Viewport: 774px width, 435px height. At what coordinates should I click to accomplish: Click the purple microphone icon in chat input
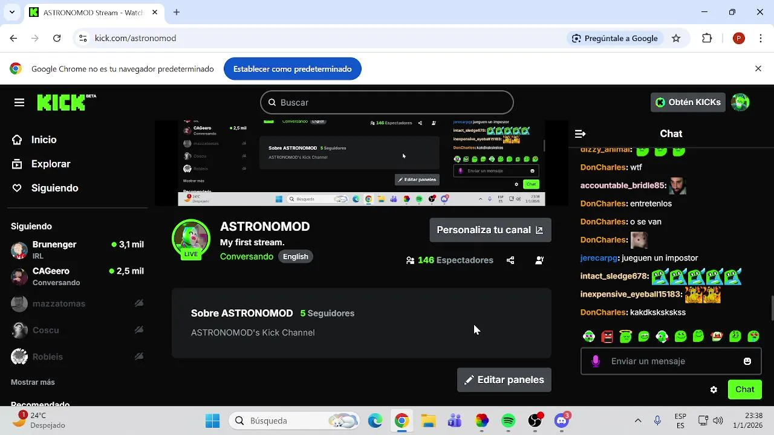point(596,361)
